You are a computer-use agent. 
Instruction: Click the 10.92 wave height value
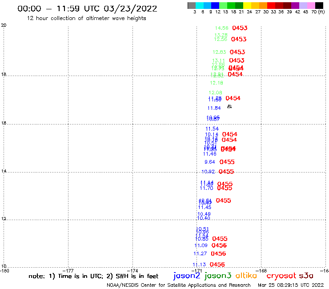click(x=208, y=172)
